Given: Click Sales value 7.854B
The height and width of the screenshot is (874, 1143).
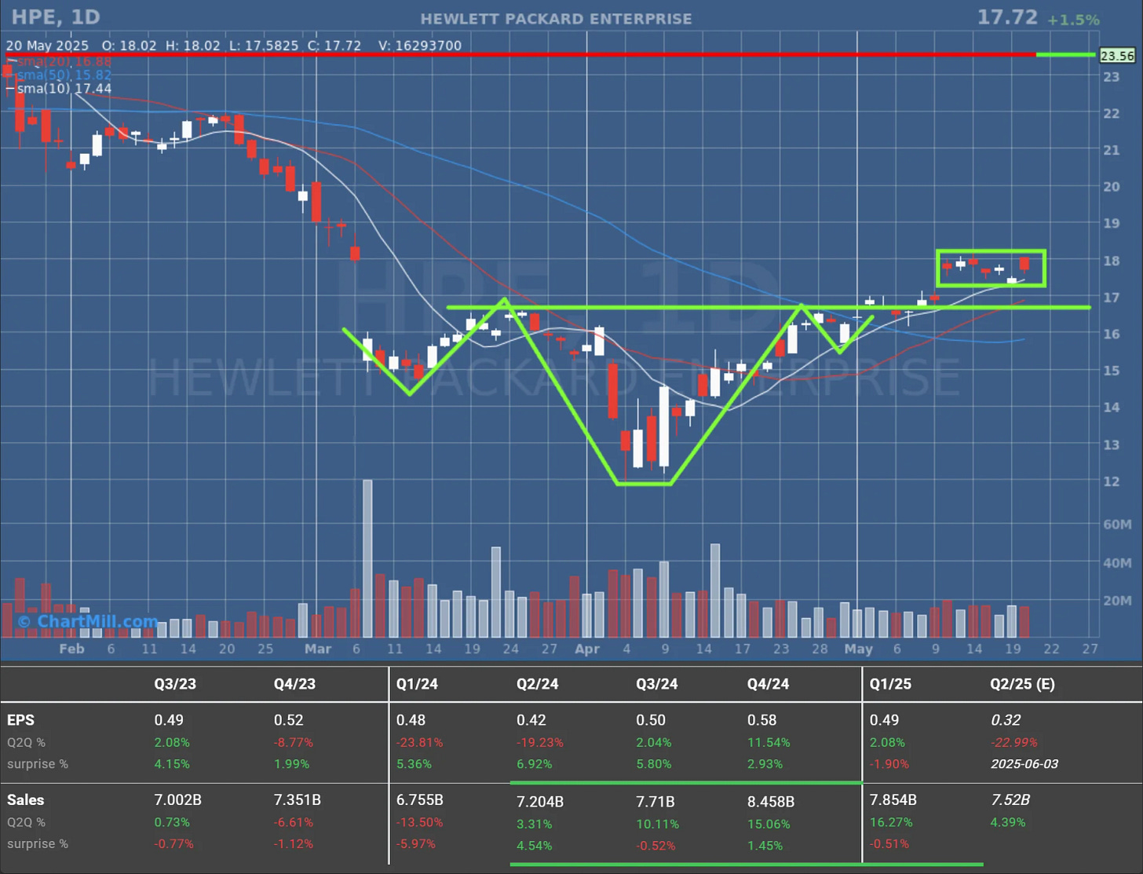Looking at the screenshot, I should 893,800.
